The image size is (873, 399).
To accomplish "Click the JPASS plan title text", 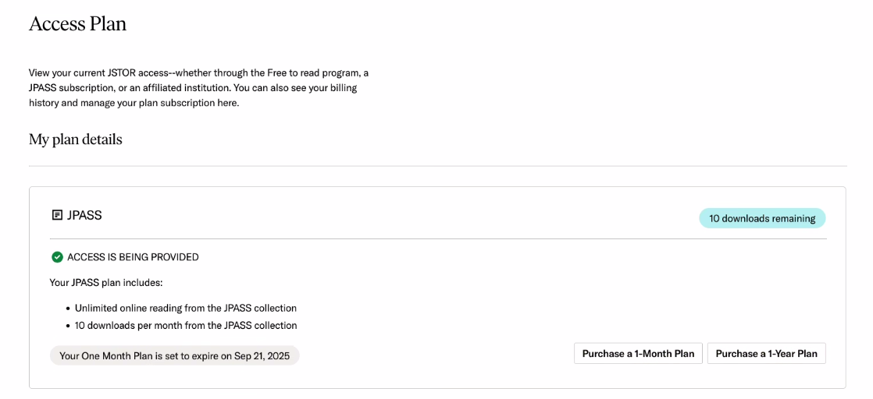I will point(84,215).
